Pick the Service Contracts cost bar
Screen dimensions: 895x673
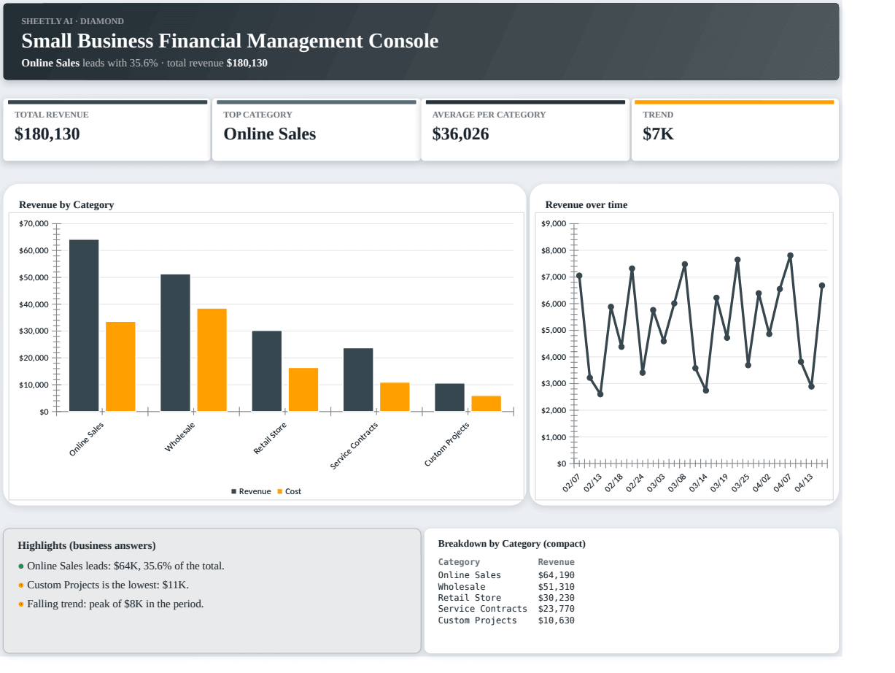395,397
